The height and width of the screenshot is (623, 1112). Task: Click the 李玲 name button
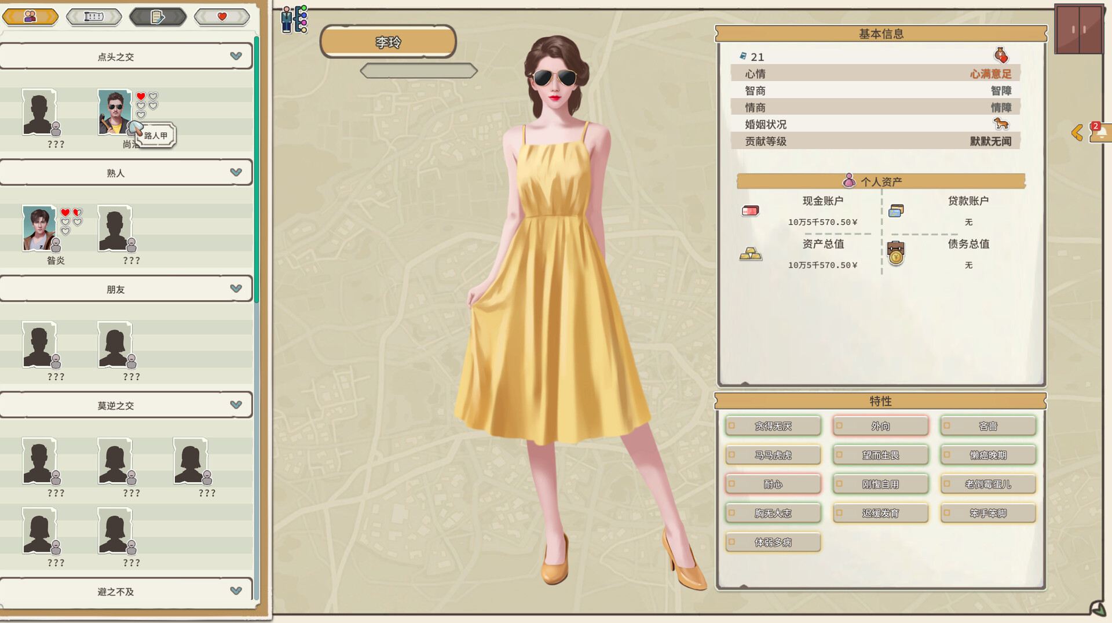(388, 42)
